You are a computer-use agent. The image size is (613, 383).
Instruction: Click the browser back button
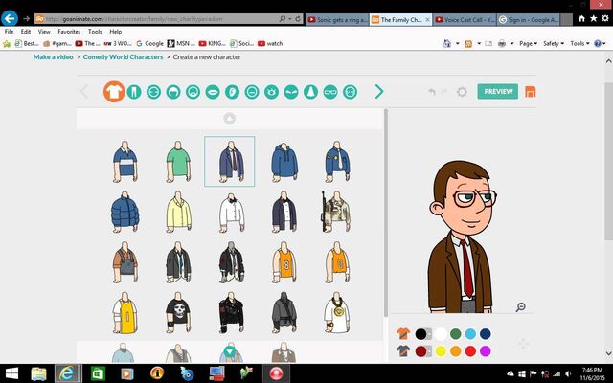10,18
